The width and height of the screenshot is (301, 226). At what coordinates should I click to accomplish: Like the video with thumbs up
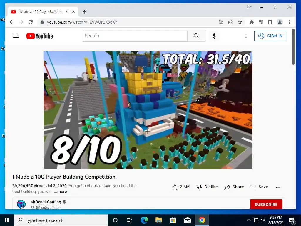(180, 187)
